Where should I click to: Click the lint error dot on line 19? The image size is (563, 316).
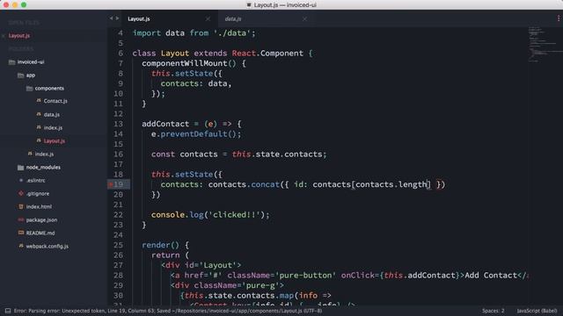(111, 184)
